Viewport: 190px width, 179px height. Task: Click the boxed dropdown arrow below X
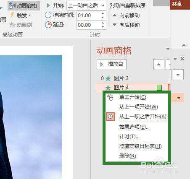click(178, 75)
